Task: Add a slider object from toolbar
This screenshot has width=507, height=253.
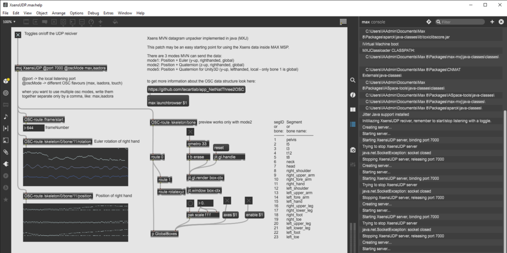Action: 82,22
